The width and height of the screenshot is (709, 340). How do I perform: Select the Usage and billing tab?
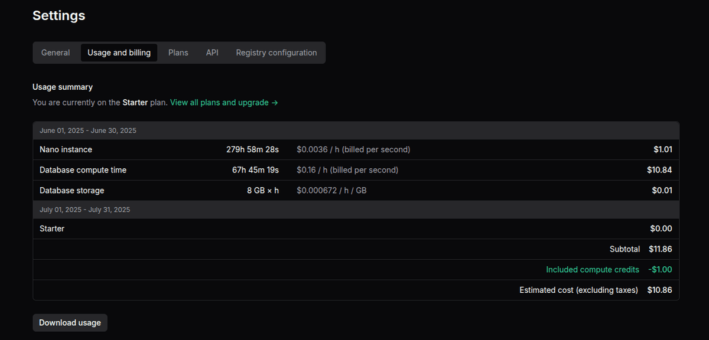click(x=119, y=53)
